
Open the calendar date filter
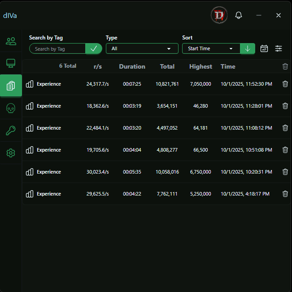pos(264,48)
